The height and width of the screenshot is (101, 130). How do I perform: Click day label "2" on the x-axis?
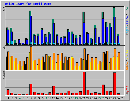coord(12,98)
